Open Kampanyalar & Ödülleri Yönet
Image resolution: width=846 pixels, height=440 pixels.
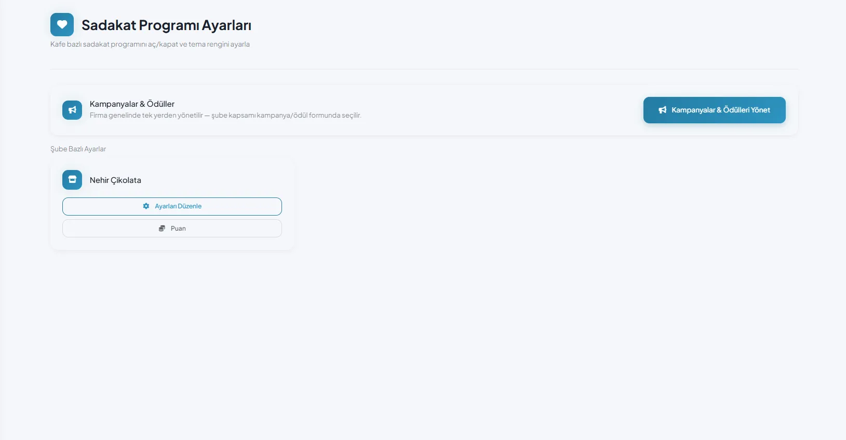coord(714,110)
